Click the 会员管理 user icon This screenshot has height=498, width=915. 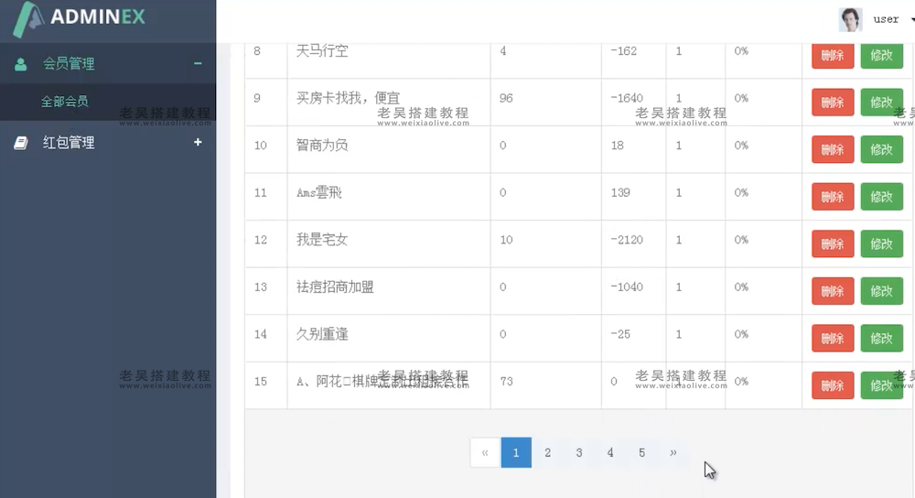(x=20, y=64)
